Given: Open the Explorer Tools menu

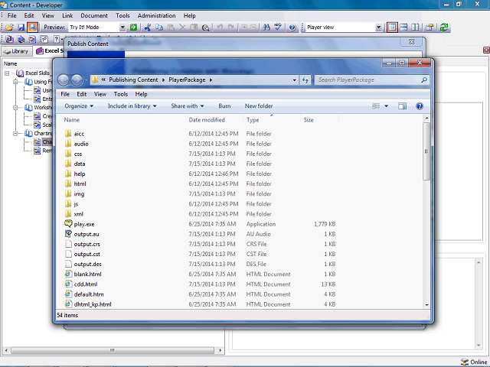Looking at the screenshot, I should (121, 94).
